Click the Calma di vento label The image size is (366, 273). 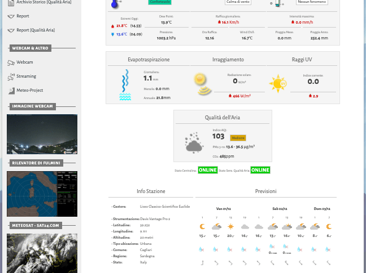point(238,2)
